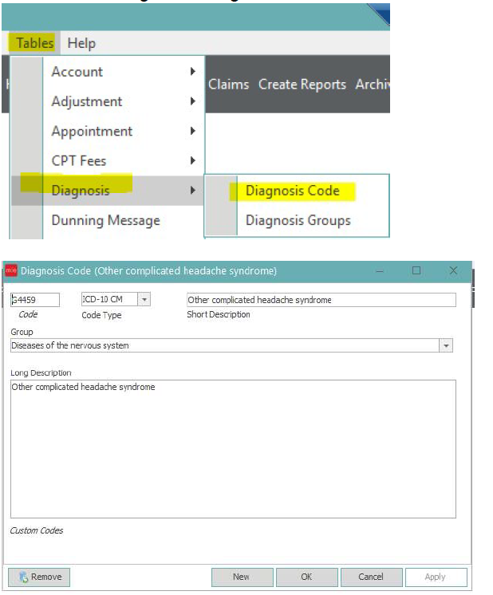
Task: Click inside the Long Description text area
Action: pyautogui.click(x=233, y=448)
